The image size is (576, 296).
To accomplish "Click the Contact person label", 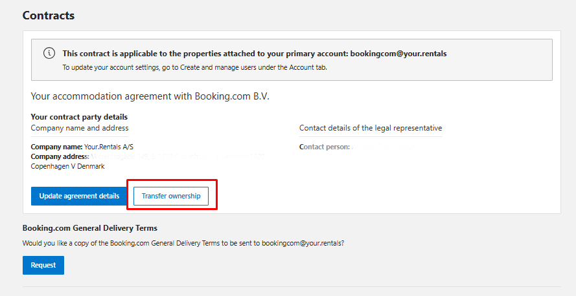I will (324, 147).
